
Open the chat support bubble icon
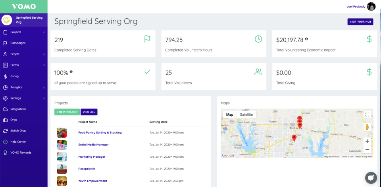(x=371, y=177)
